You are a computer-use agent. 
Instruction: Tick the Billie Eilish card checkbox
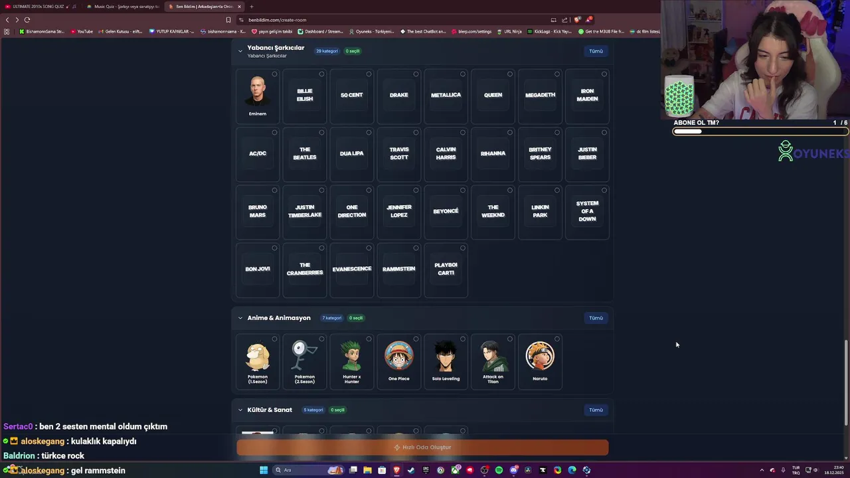tap(321, 74)
